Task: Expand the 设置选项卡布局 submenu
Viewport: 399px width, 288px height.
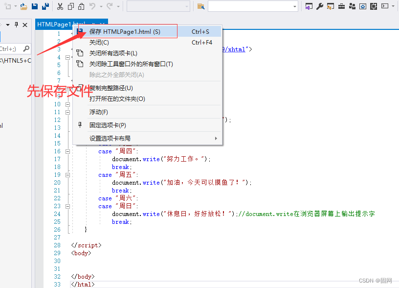Action: click(x=148, y=139)
